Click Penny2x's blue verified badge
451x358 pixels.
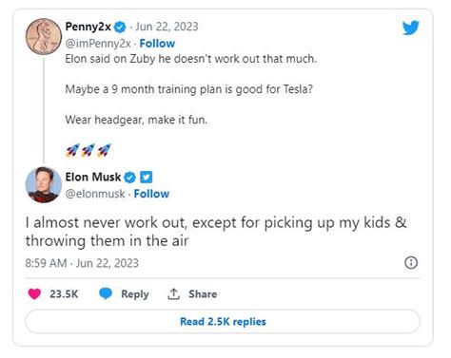(120, 28)
